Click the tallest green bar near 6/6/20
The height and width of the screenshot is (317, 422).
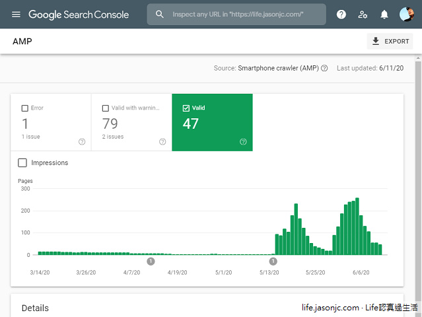click(x=357, y=226)
